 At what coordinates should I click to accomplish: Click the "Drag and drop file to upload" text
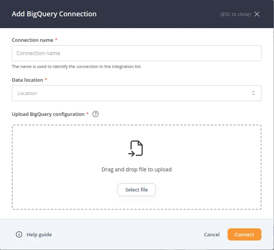136,169
